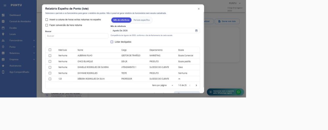Select DANIELLE RODRIGUES DE OLIVEIRA row checkbox
This screenshot has width=328, height=130.
50,67
